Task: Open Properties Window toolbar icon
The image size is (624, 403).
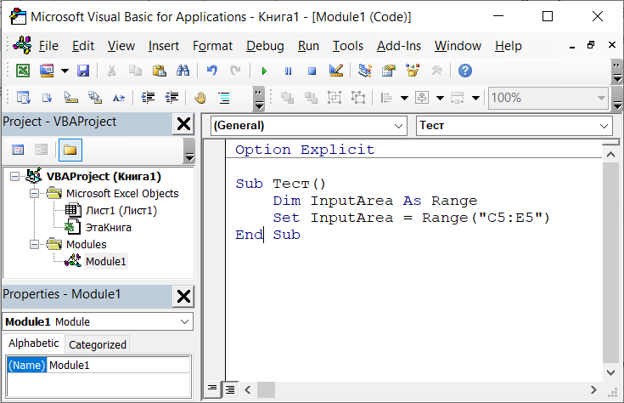Action: click(389, 71)
